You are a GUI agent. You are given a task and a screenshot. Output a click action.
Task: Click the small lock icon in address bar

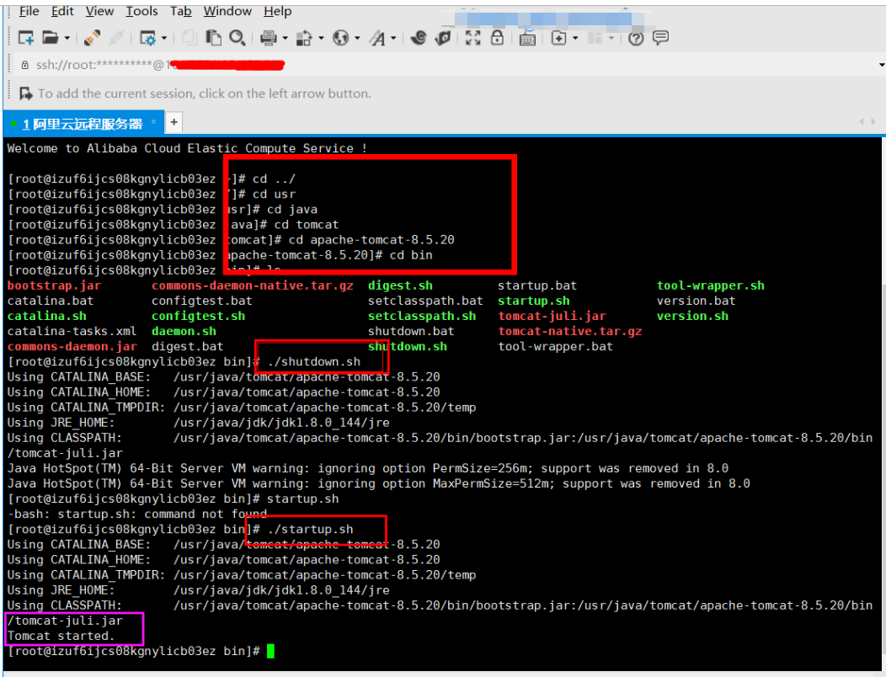coord(25,65)
